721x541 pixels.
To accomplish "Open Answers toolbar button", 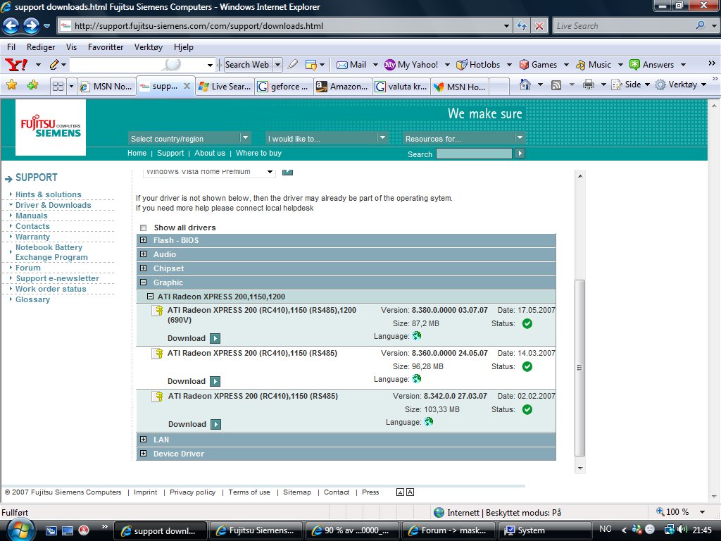I will (x=651, y=65).
